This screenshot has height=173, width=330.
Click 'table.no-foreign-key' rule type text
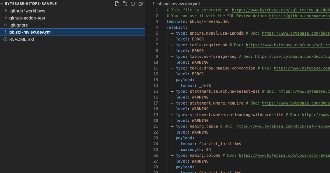click(x=213, y=57)
